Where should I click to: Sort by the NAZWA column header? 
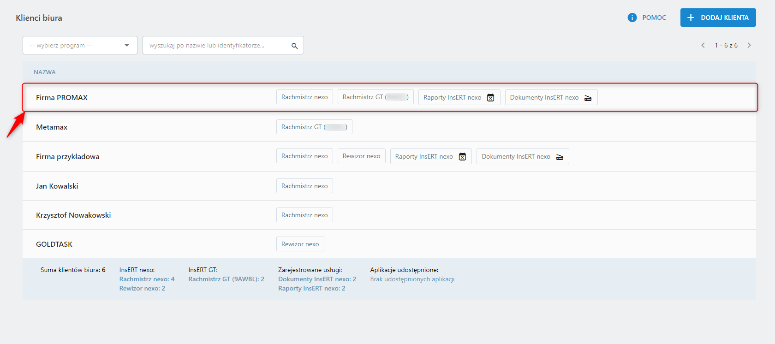coord(45,72)
